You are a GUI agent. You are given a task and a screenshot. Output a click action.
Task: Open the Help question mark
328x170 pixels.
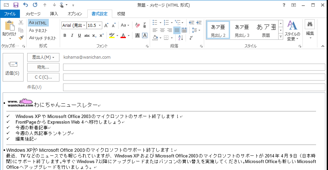tap(284, 5)
